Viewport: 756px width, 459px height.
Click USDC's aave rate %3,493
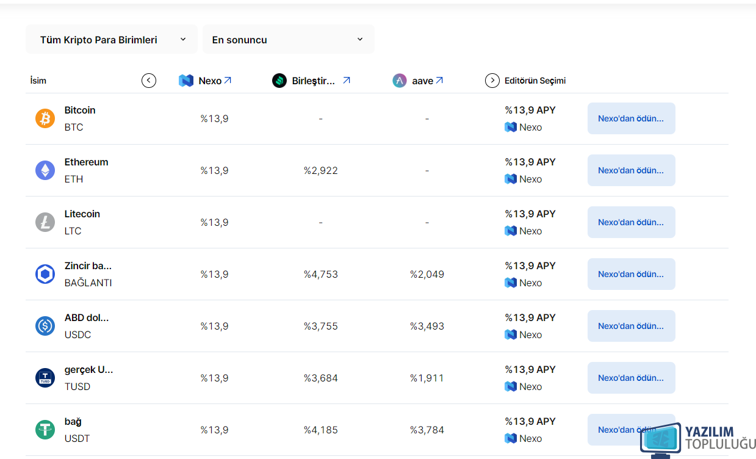click(427, 326)
